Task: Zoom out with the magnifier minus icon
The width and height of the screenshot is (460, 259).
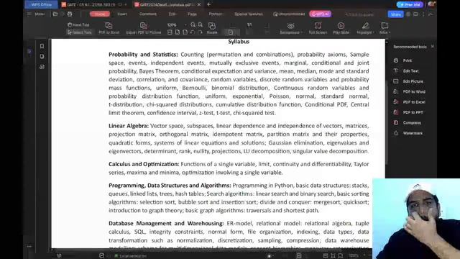Action: [193, 25]
